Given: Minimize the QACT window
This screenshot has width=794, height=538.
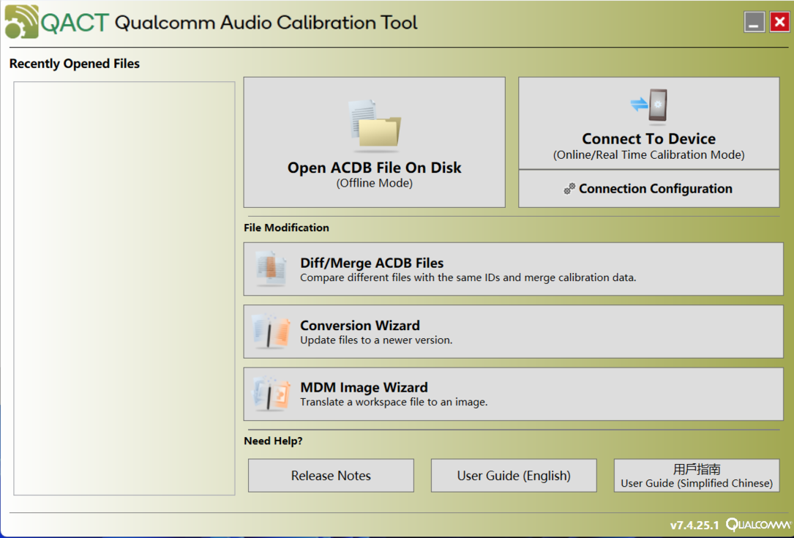Looking at the screenshot, I should click(x=754, y=22).
